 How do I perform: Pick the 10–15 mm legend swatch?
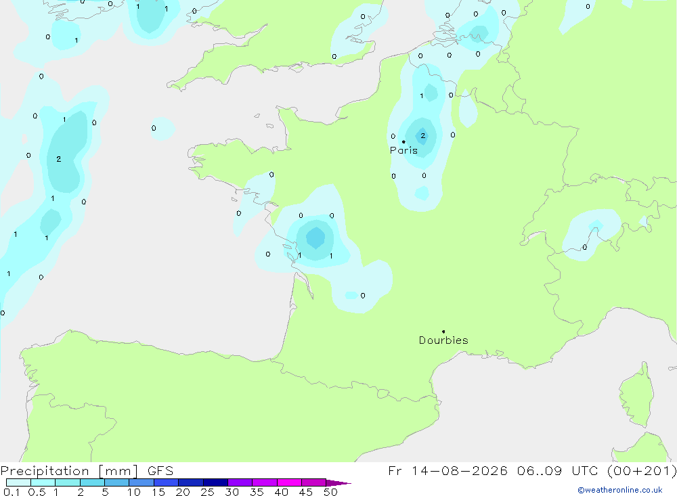(x=141, y=482)
